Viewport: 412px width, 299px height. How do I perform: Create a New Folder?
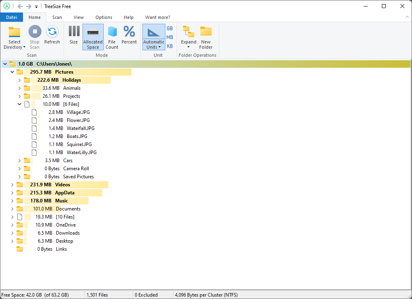pos(206,36)
